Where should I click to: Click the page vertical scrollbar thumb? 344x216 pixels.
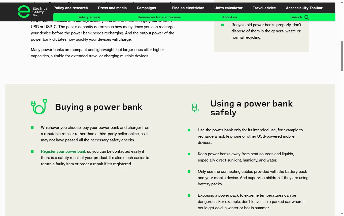click(342, 56)
